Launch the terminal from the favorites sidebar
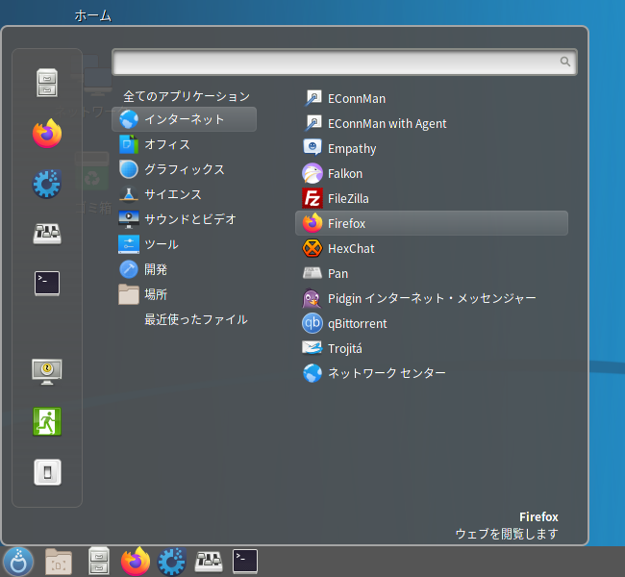Screen dimensions: 625x577 47,284
